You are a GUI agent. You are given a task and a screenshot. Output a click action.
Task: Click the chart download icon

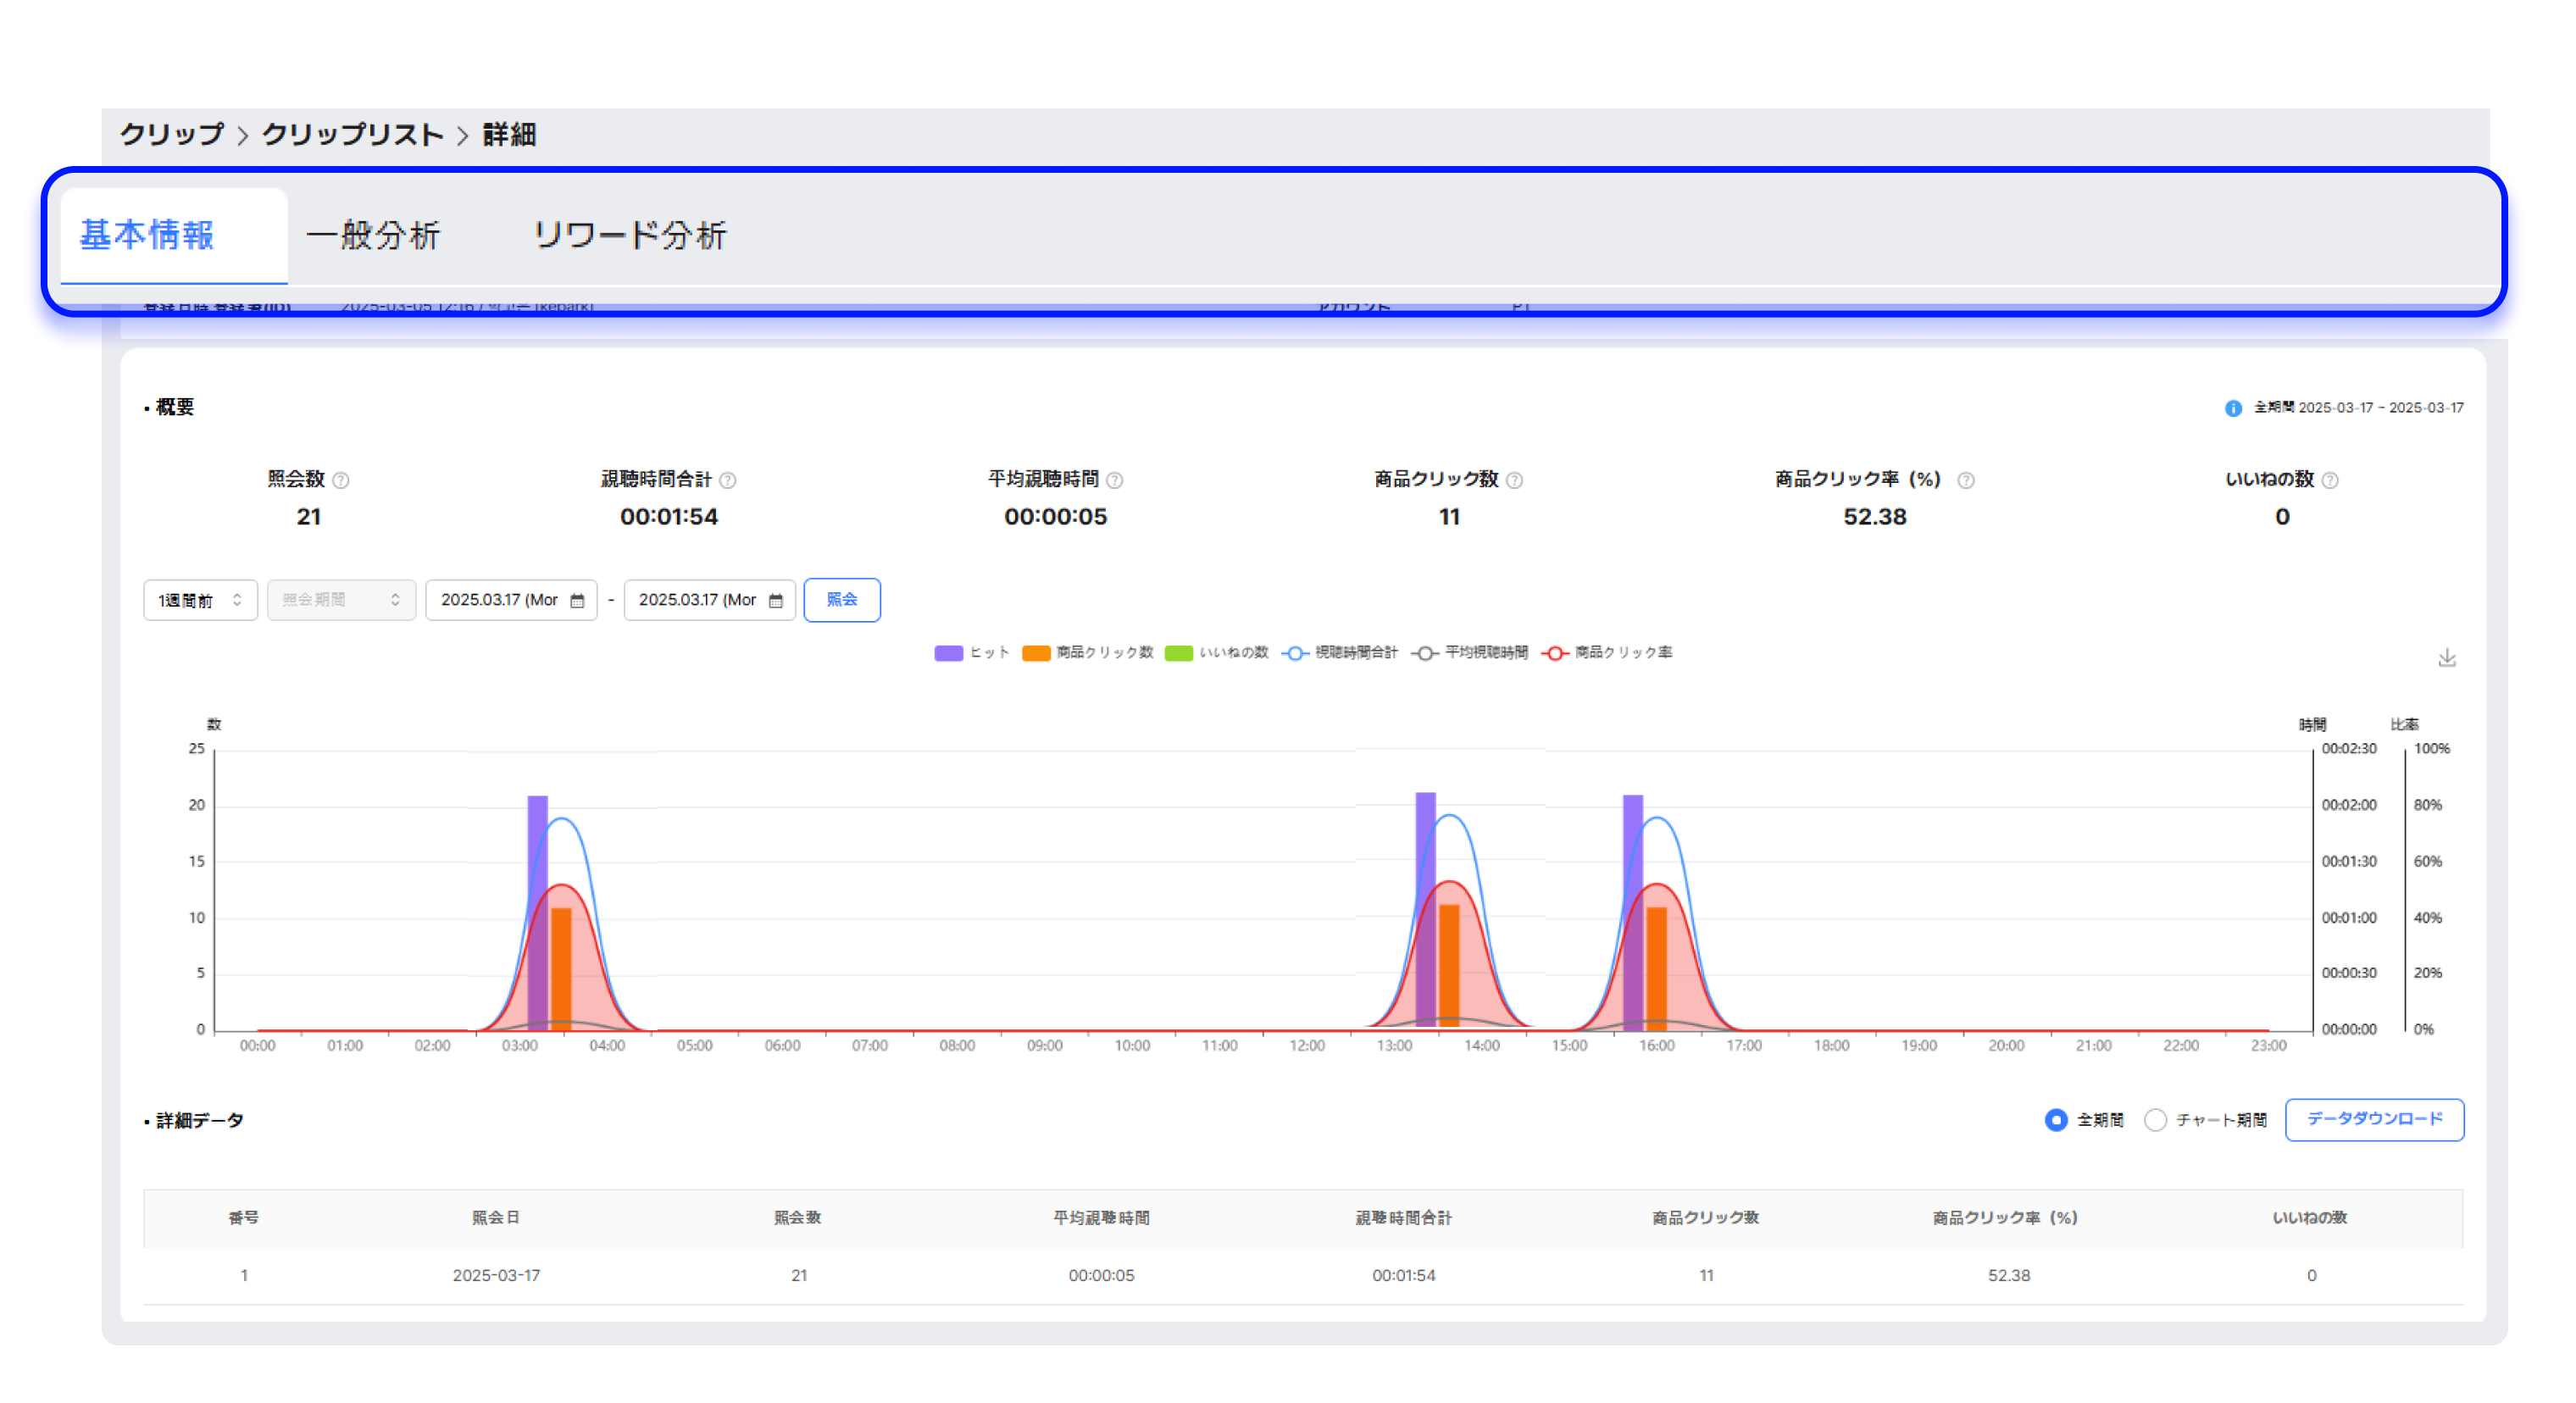[2447, 658]
